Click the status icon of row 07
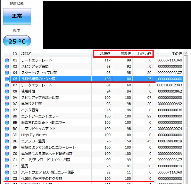The width and height of the screenshot is (191, 184). tap(7, 85)
